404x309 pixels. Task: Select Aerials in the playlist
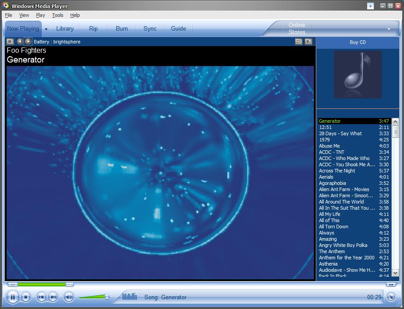click(x=355, y=177)
